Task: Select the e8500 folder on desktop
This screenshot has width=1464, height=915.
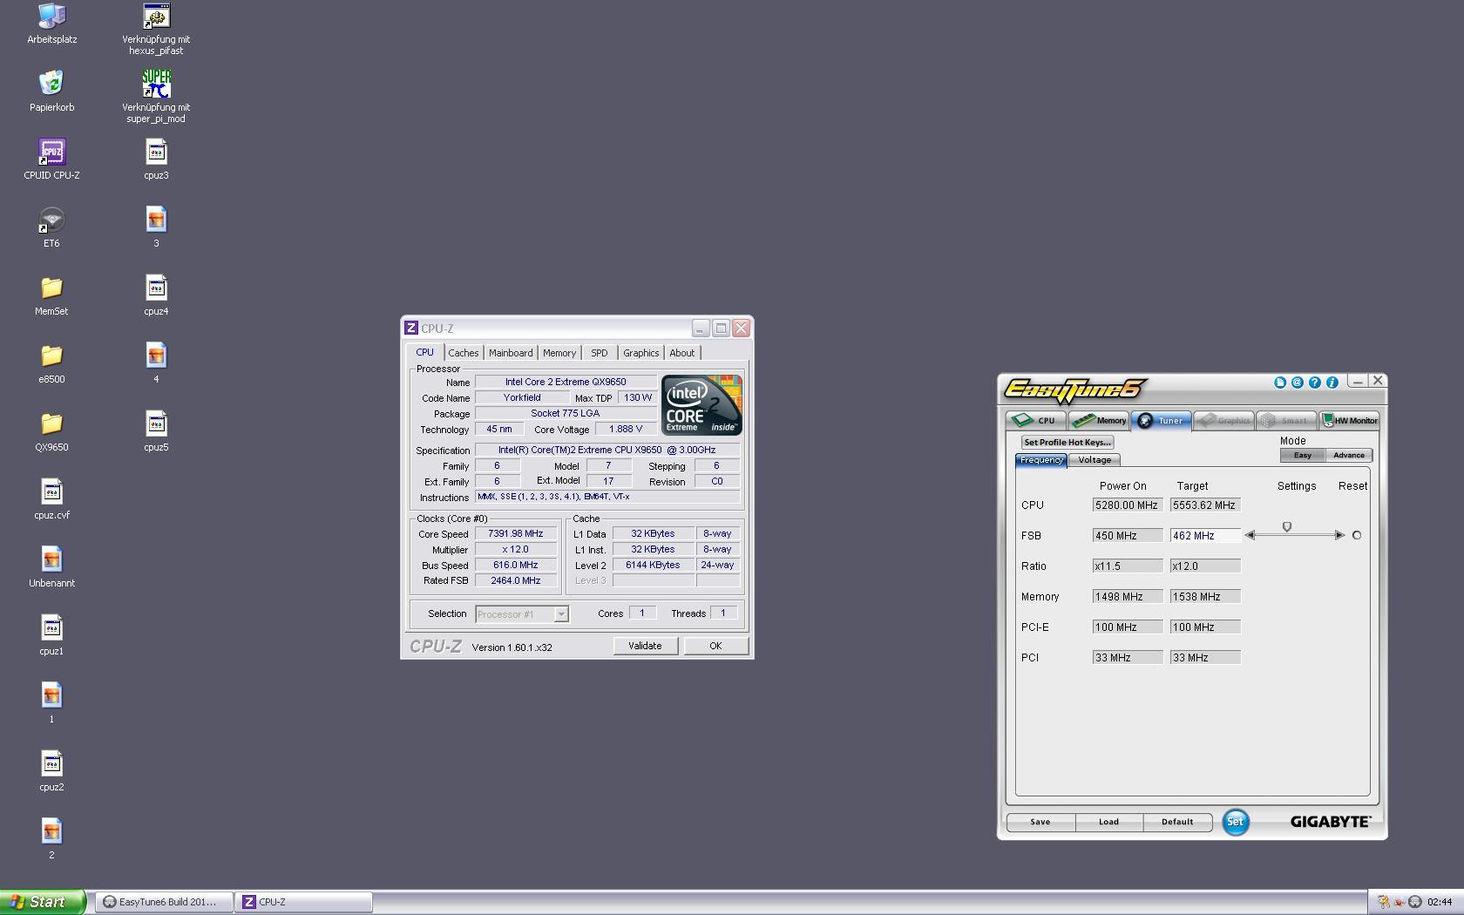Action: [x=51, y=363]
